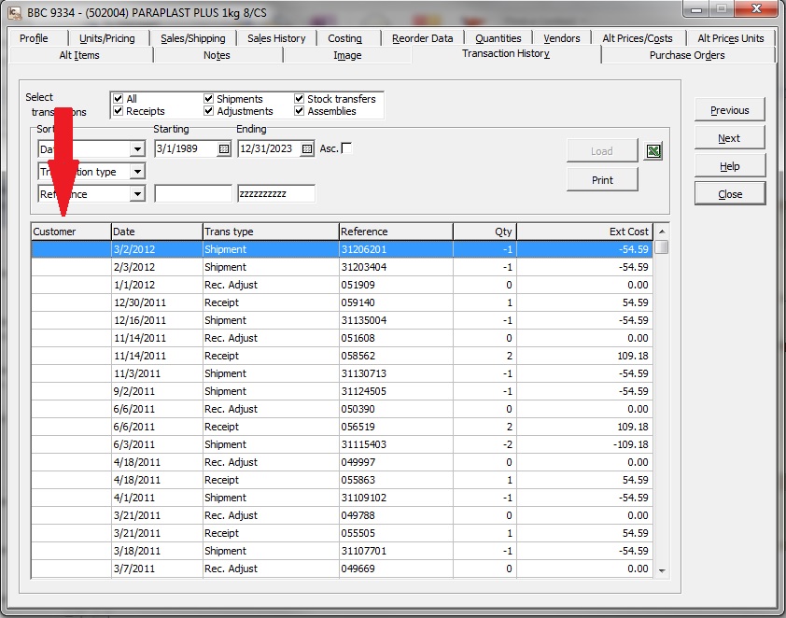
Task: Expand the Reference sort dropdown
Action: click(137, 194)
